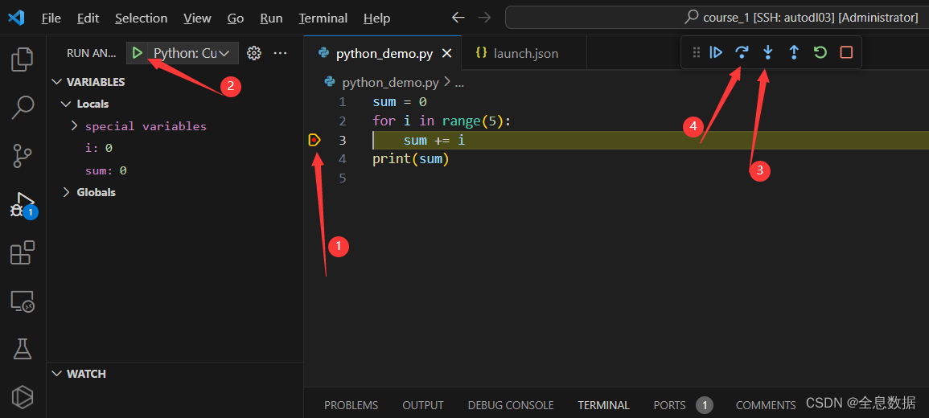Click Restart in the debug toolbar
The width and height of the screenshot is (929, 418).
coord(820,53)
